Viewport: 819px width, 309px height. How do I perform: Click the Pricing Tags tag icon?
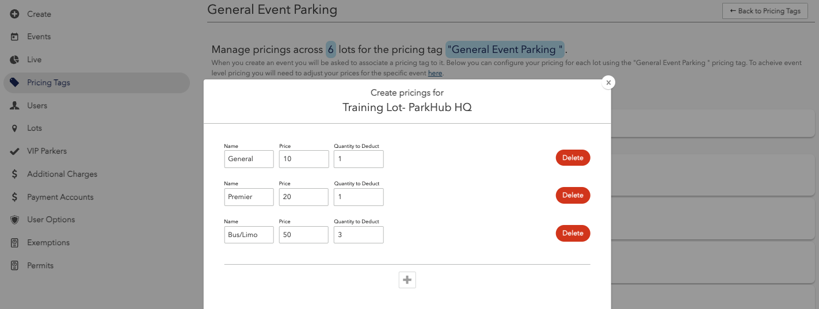[15, 83]
